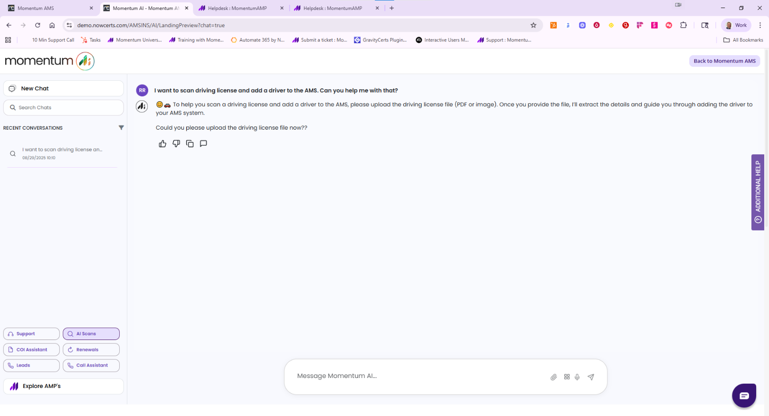Click the thumbs up feedback icon

162,143
